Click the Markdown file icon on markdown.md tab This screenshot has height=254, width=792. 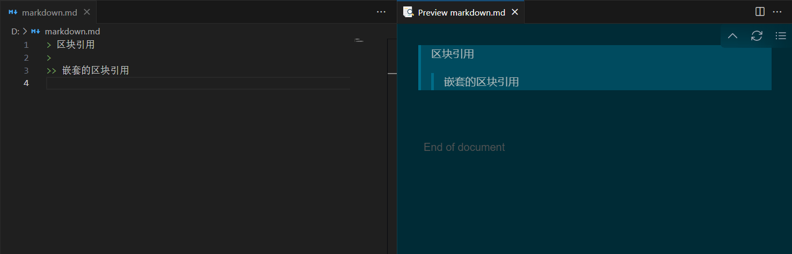click(13, 12)
